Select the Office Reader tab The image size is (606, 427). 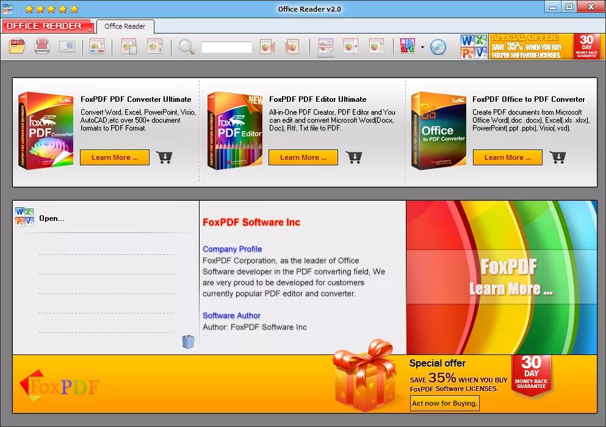[125, 26]
